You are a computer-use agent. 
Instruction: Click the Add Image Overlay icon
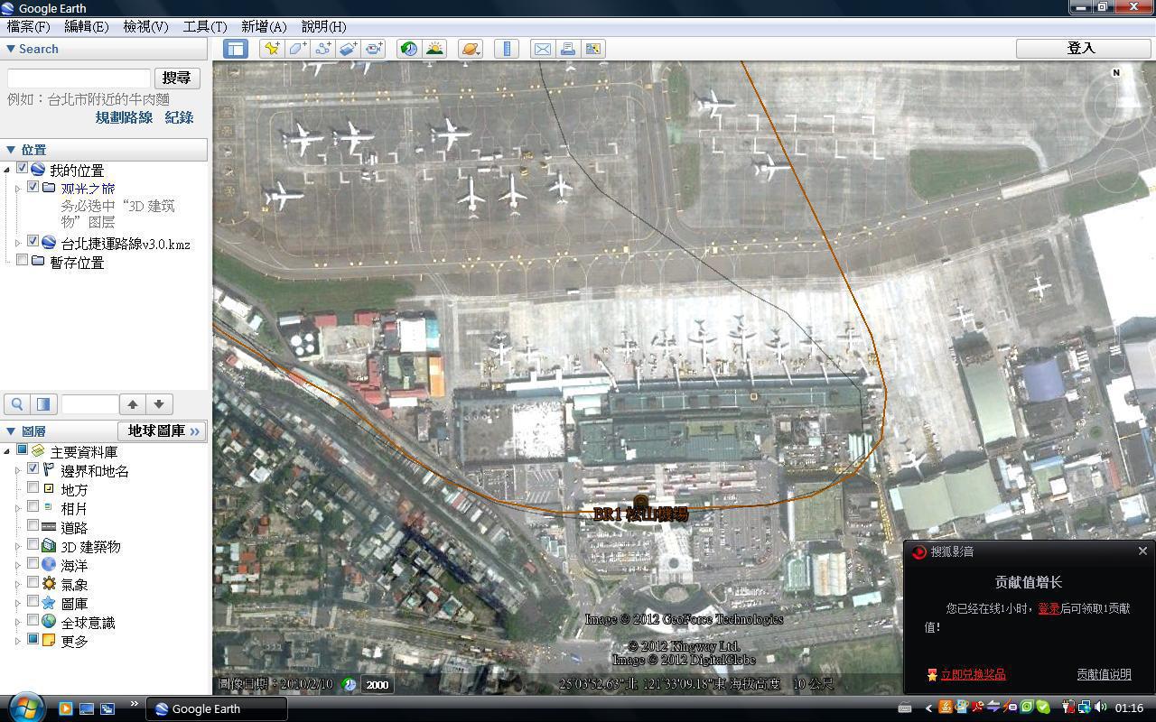[x=348, y=49]
